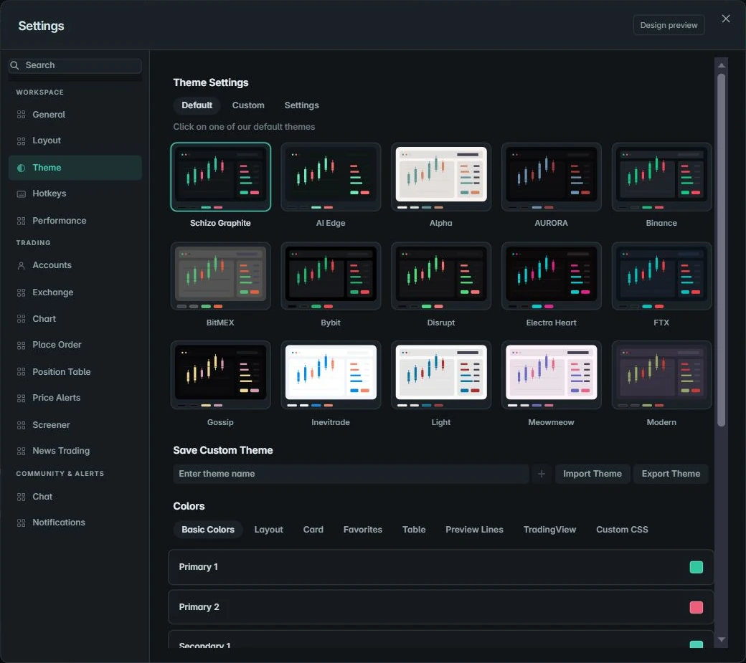Click the grid icon beside News Trading
This screenshot has width=746, height=663.
point(21,451)
